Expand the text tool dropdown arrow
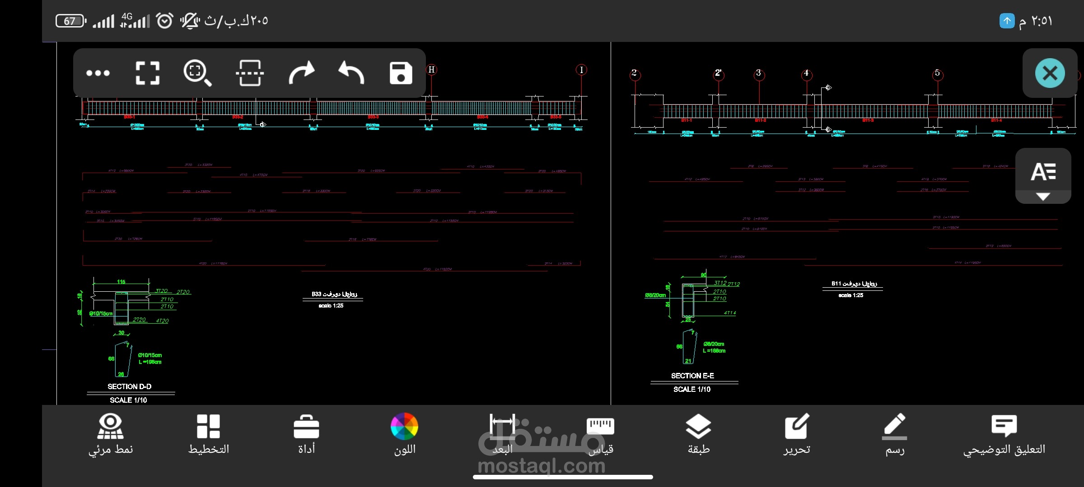 (1043, 197)
